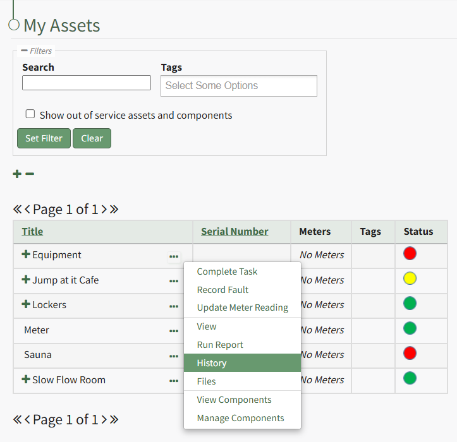Expand the Equipment asset row

pos(26,255)
